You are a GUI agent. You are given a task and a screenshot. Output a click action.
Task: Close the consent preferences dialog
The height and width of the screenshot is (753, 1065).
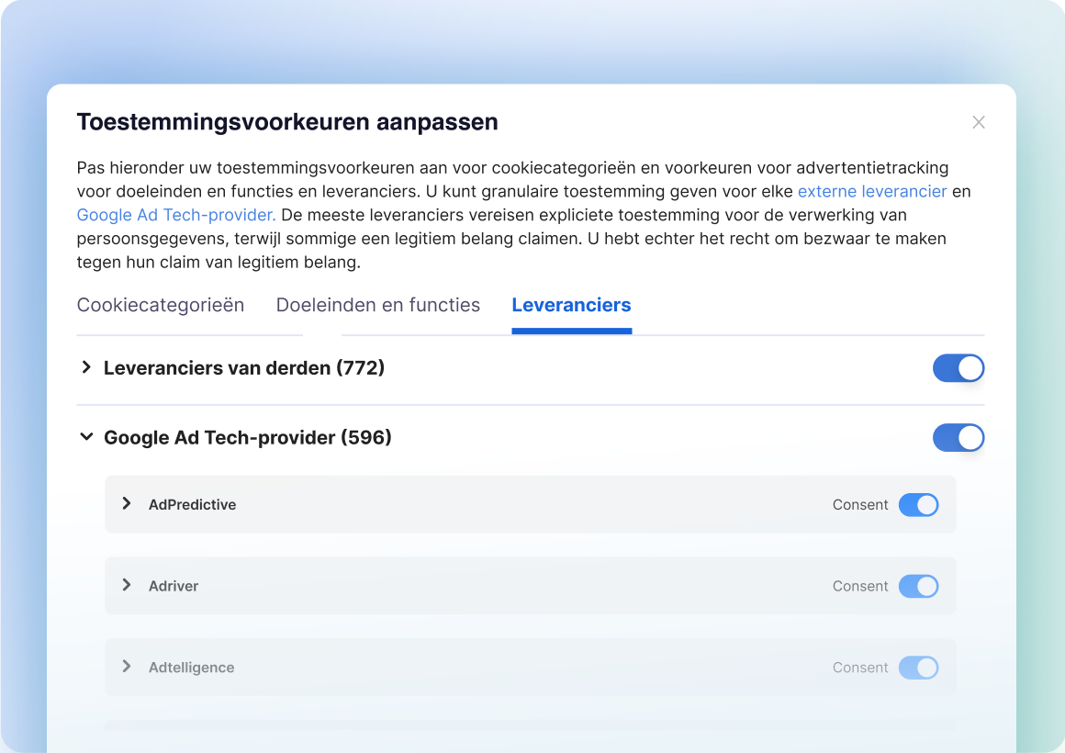(979, 122)
